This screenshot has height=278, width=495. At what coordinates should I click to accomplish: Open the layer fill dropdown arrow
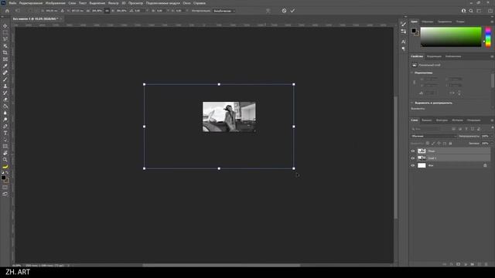[492, 144]
